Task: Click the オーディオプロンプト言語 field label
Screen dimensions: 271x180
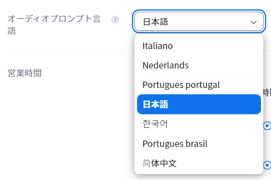Action: pyautogui.click(x=54, y=24)
